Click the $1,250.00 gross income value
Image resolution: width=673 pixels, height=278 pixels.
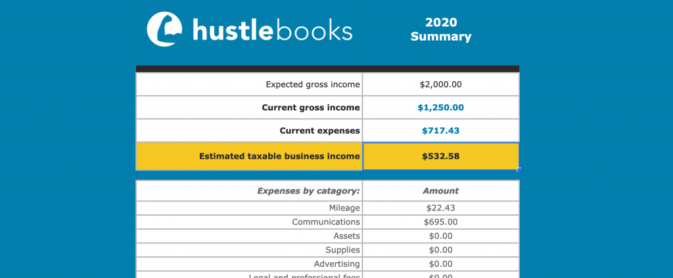[x=441, y=108]
